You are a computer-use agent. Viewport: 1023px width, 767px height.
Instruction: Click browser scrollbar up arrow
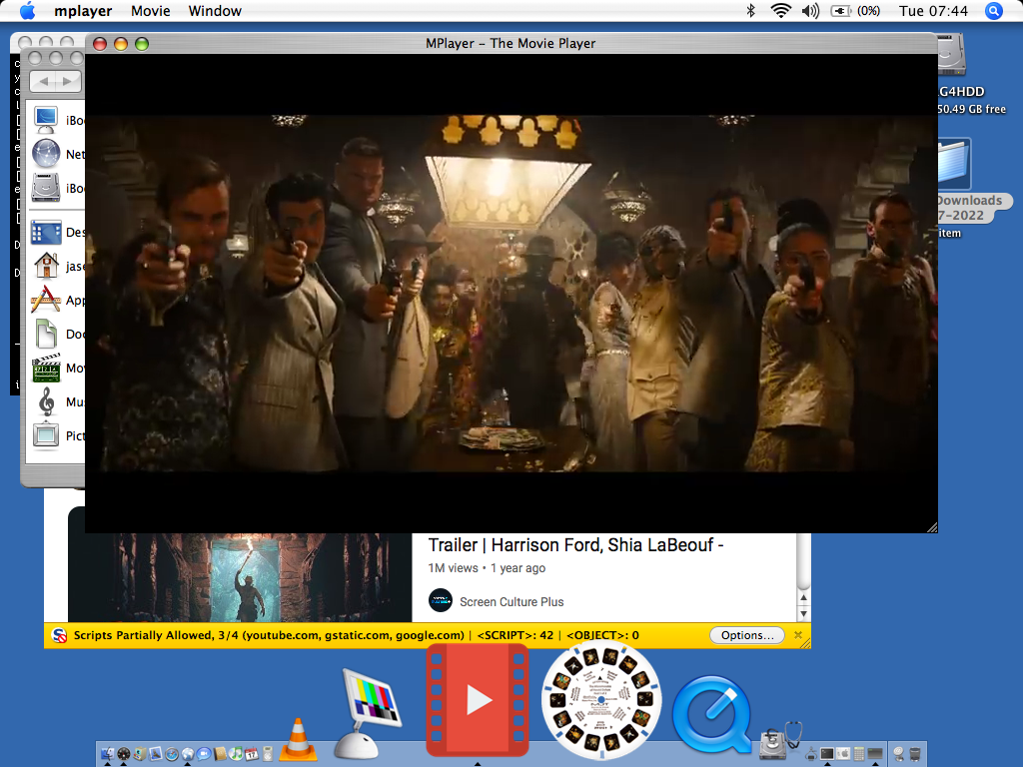tap(804, 597)
